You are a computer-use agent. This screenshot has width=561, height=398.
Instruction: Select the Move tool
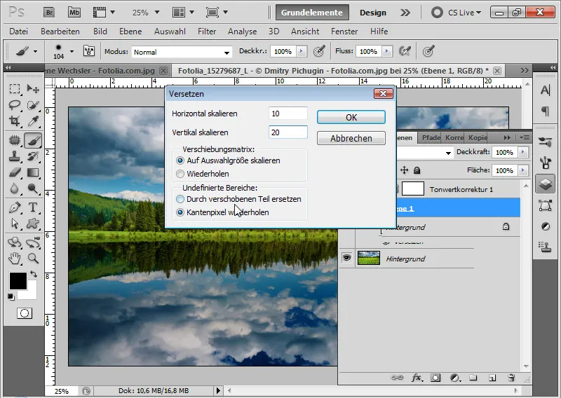click(33, 88)
